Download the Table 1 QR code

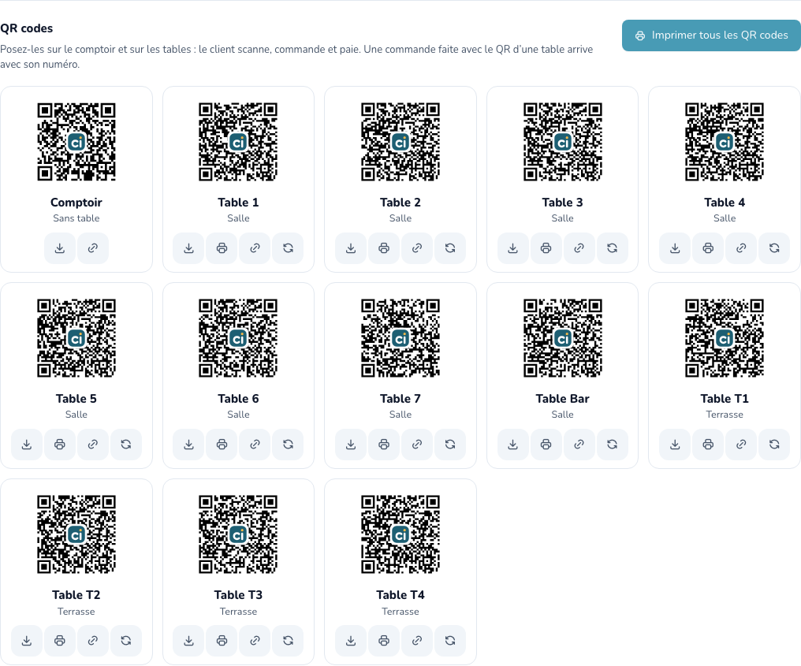pyautogui.click(x=189, y=248)
